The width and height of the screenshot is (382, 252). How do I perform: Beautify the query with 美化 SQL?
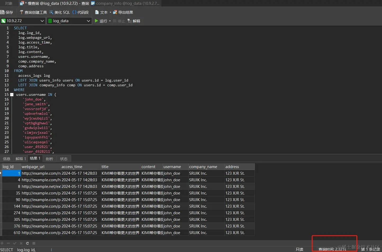[x=60, y=12]
